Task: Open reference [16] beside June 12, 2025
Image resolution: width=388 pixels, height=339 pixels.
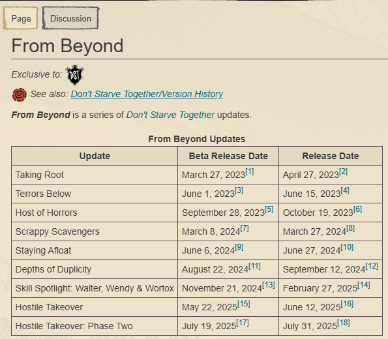Action: point(347,304)
